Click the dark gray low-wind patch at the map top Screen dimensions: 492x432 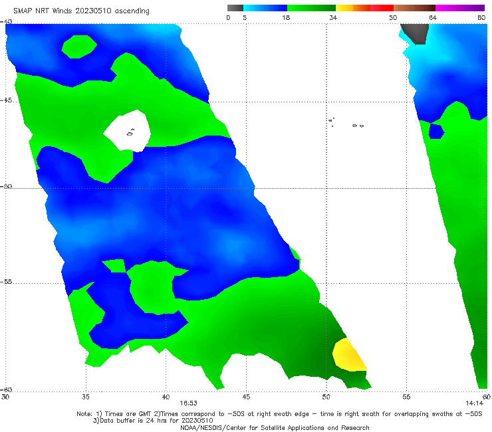coord(415,34)
